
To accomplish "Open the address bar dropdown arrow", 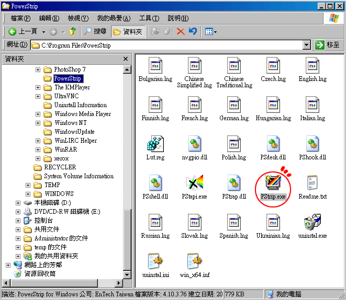I will click(307, 45).
